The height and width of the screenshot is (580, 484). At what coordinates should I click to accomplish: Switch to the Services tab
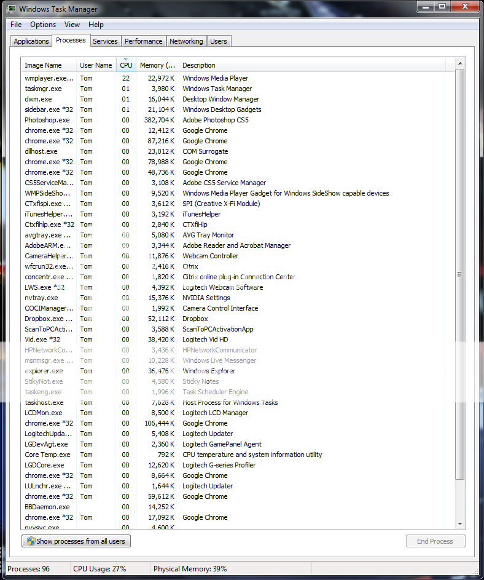pos(105,41)
